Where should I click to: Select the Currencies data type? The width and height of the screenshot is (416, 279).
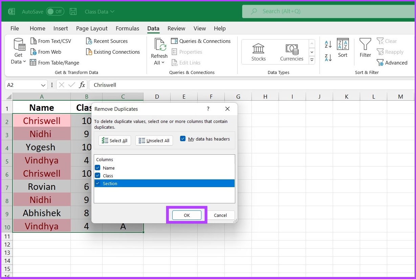tap(292, 52)
